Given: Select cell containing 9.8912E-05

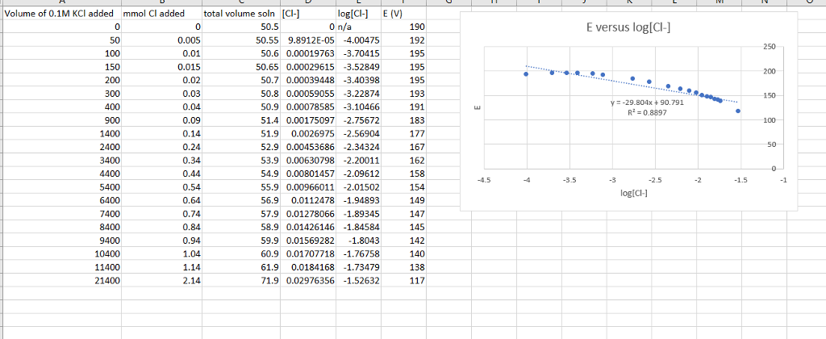Looking at the screenshot, I should click(307, 40).
